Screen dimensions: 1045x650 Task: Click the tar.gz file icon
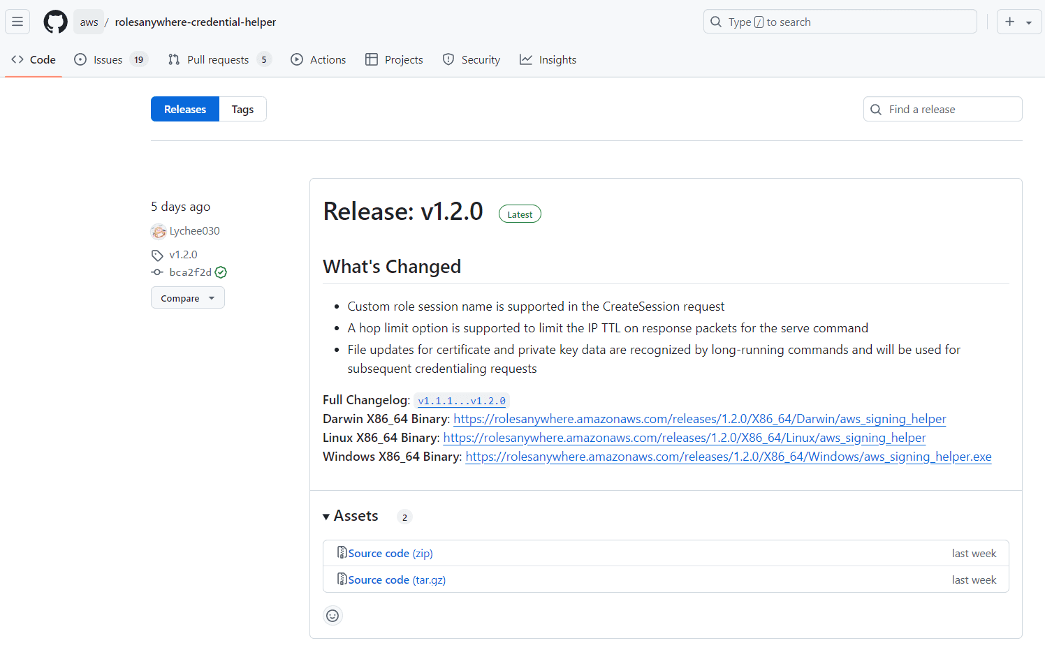tap(342, 579)
